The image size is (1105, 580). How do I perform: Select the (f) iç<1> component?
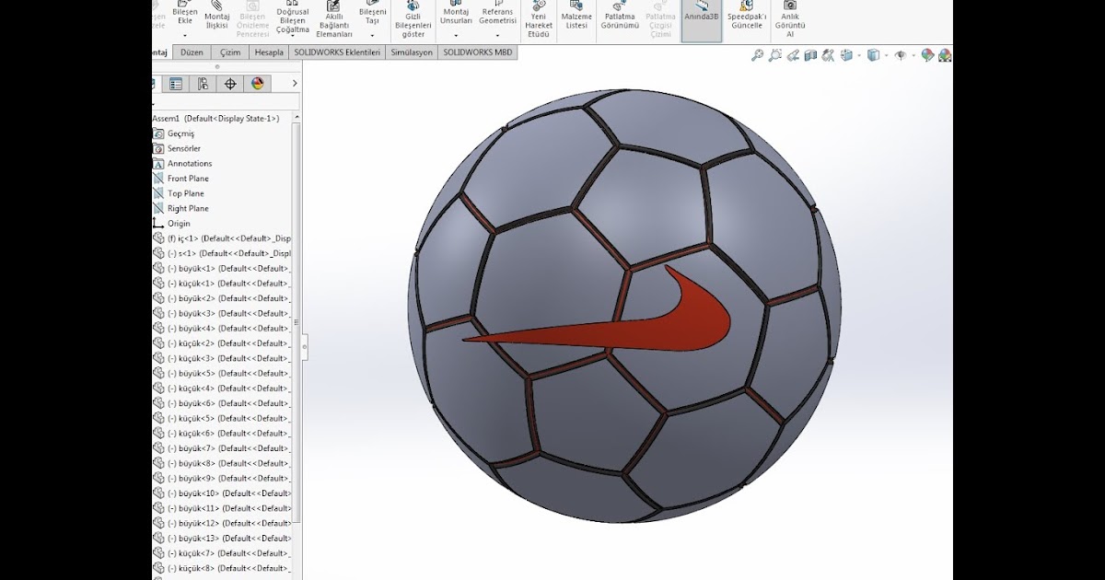coord(222,238)
